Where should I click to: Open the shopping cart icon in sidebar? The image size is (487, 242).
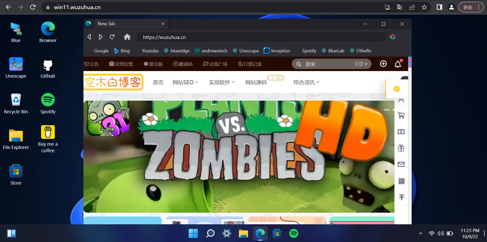[401, 115]
